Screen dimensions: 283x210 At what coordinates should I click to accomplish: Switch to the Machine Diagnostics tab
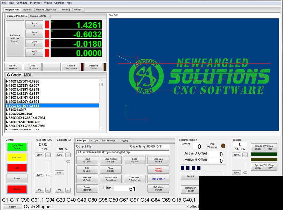46,10
